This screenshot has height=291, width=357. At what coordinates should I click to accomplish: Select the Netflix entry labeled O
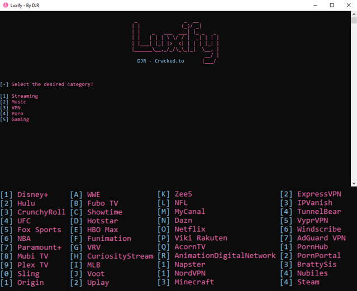(182, 229)
